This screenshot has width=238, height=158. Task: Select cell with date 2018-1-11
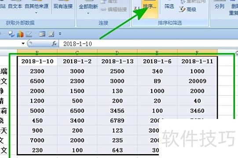pos(198,61)
